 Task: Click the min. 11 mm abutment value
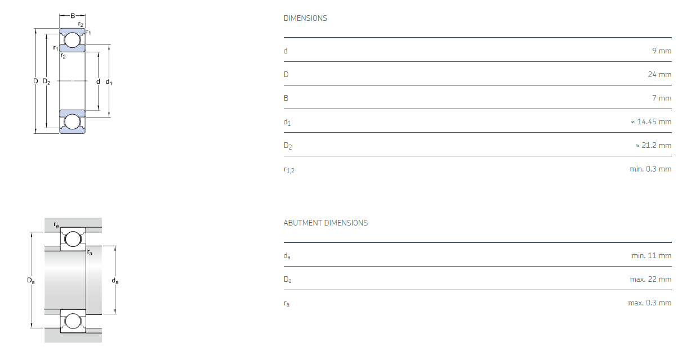652,255
